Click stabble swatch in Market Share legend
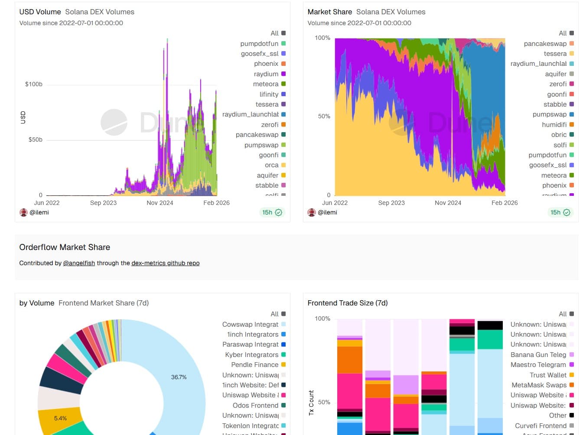586x435 pixels. pos(572,104)
